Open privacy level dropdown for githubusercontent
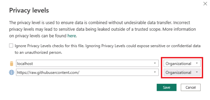Viewport: 210px width, 100px height. (x=182, y=72)
